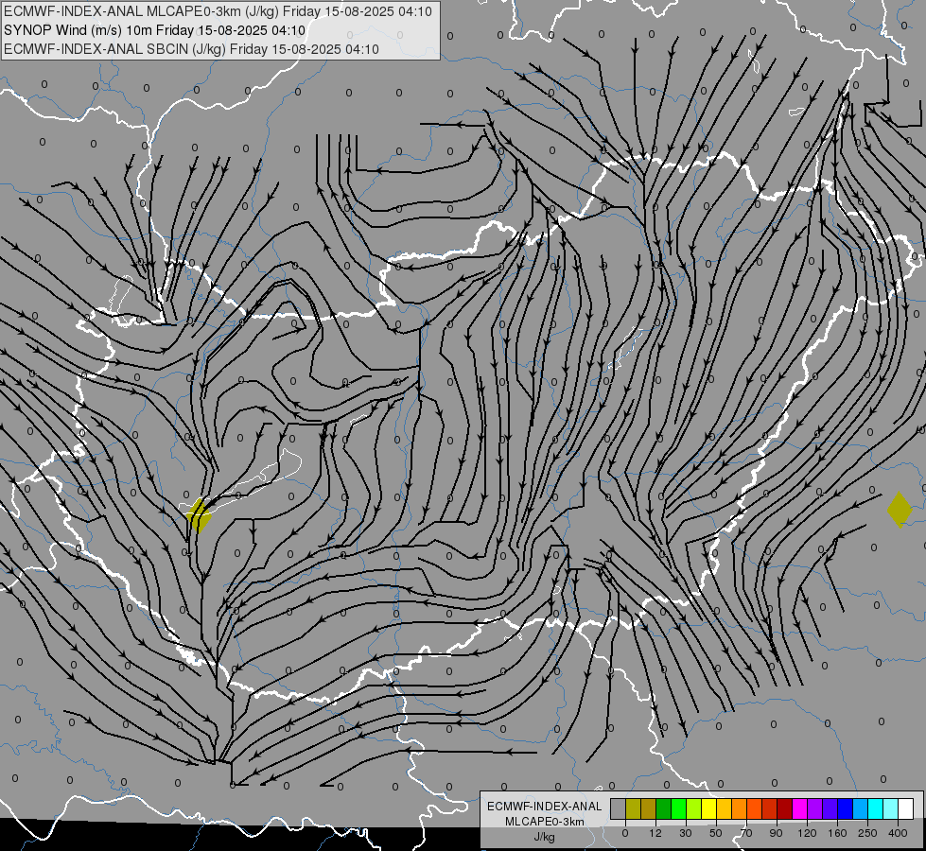Click the bright green legend swatch
The height and width of the screenshot is (851, 926).
[x=678, y=808]
